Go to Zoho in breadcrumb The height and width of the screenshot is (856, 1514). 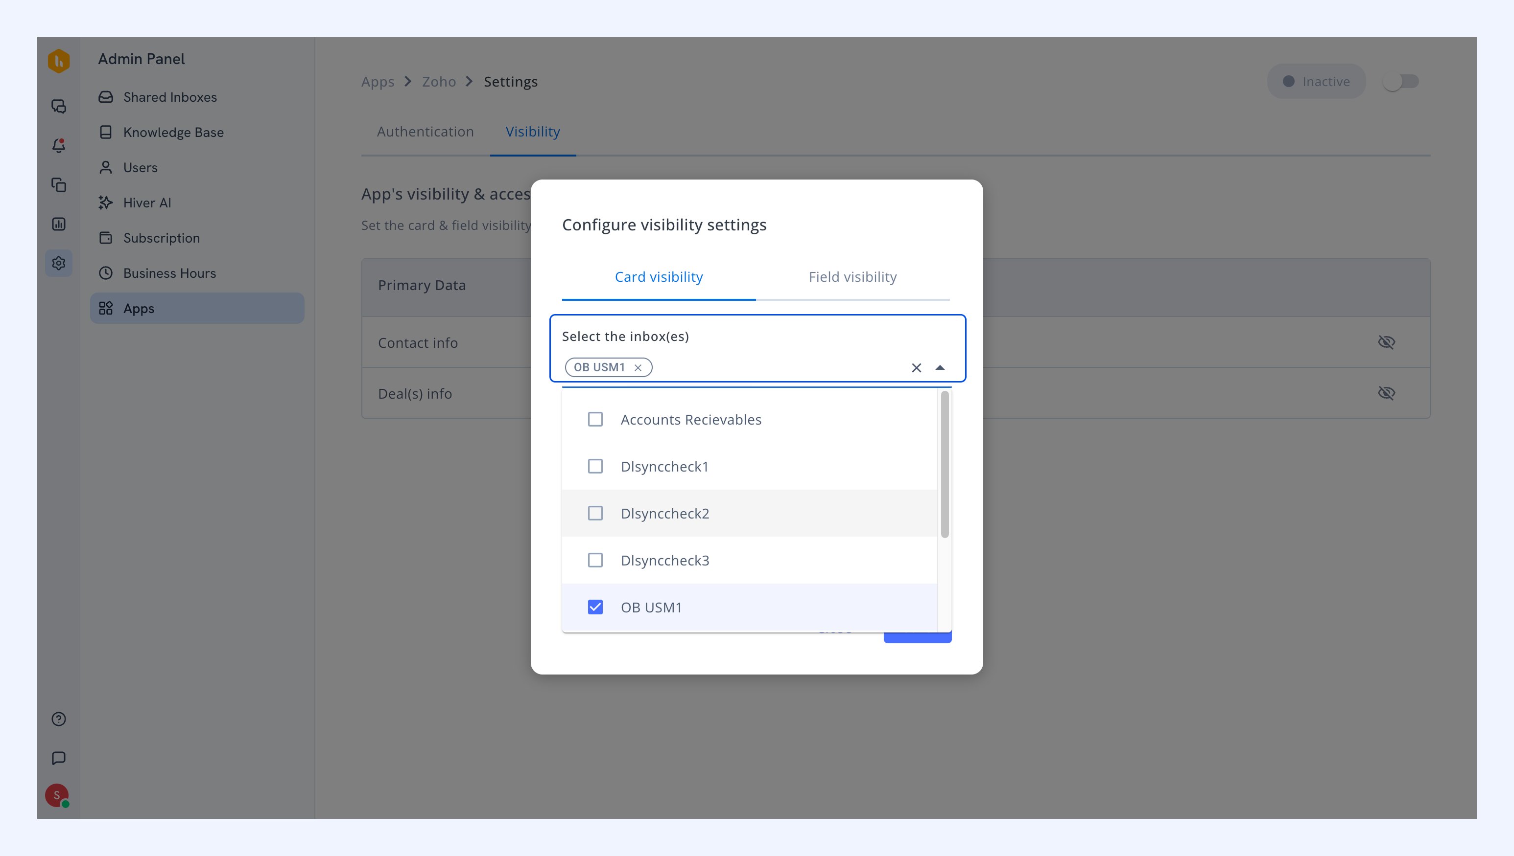click(x=439, y=82)
